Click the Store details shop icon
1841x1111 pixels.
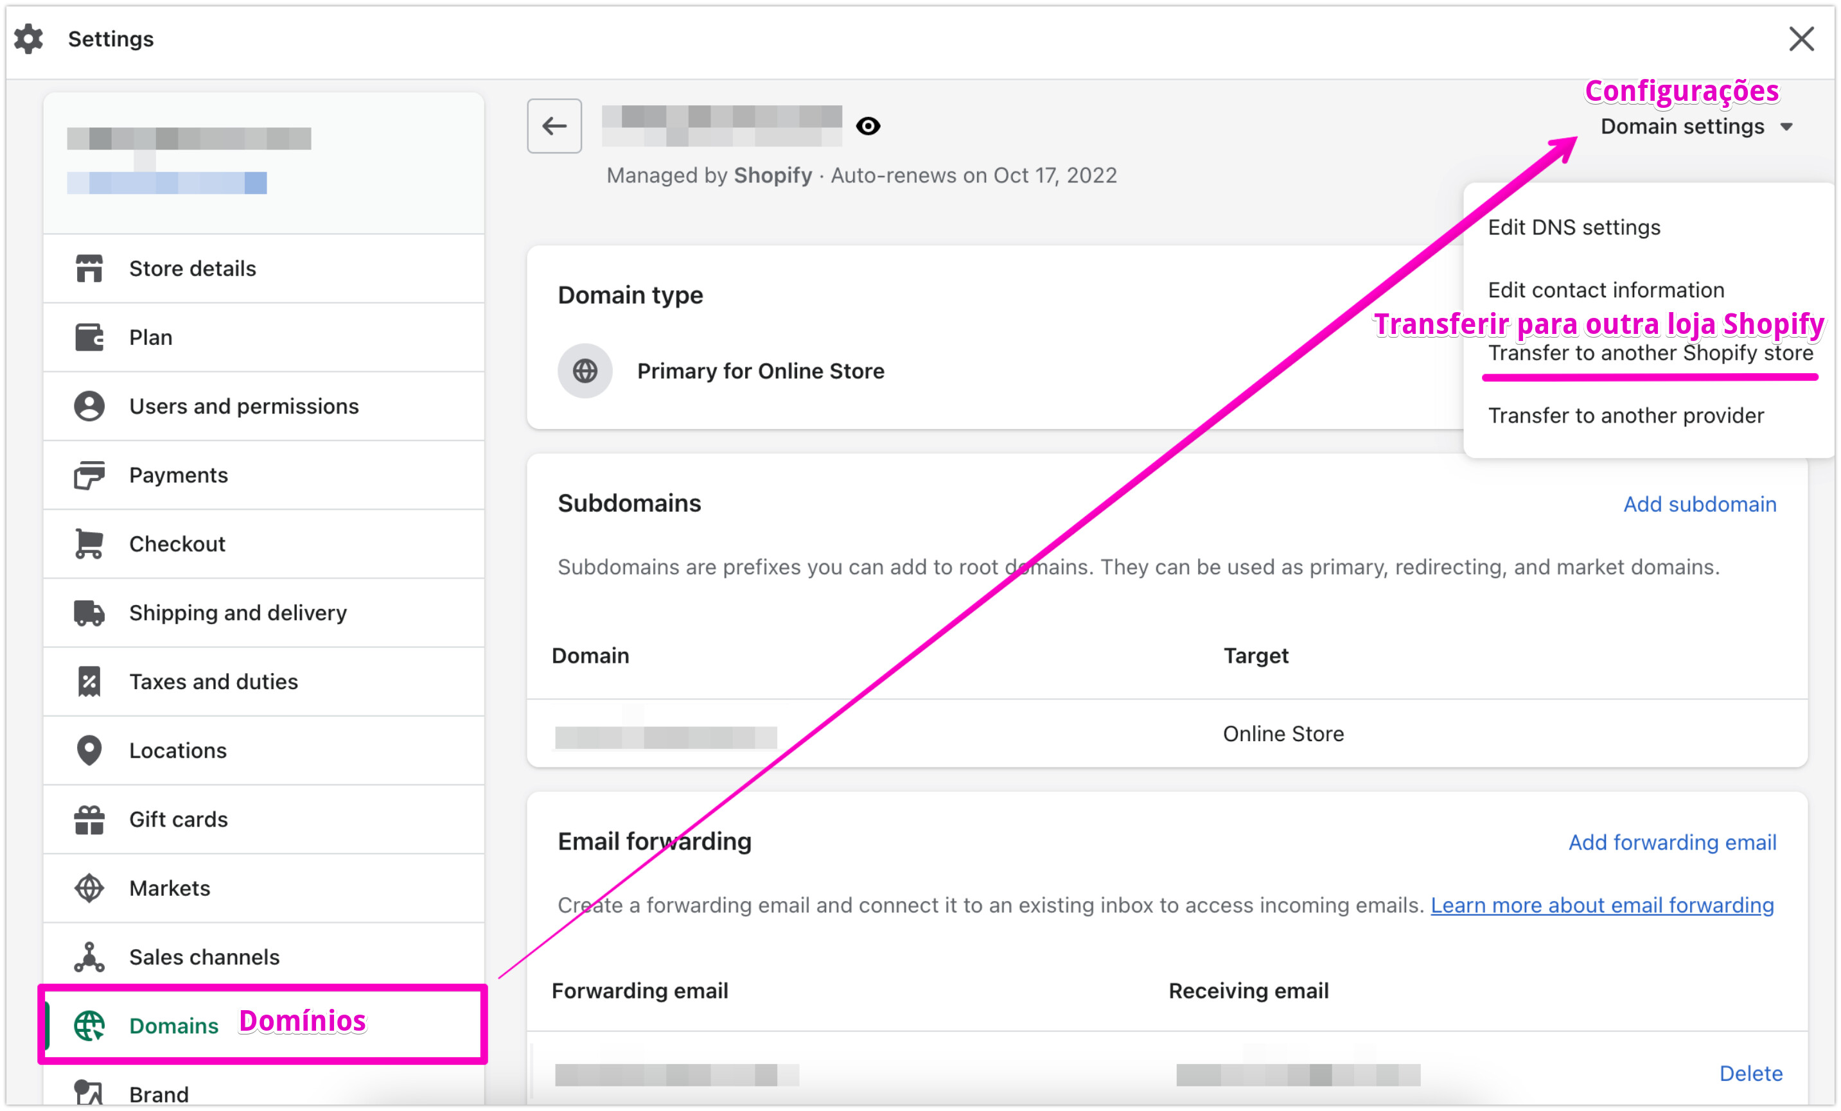click(x=89, y=268)
